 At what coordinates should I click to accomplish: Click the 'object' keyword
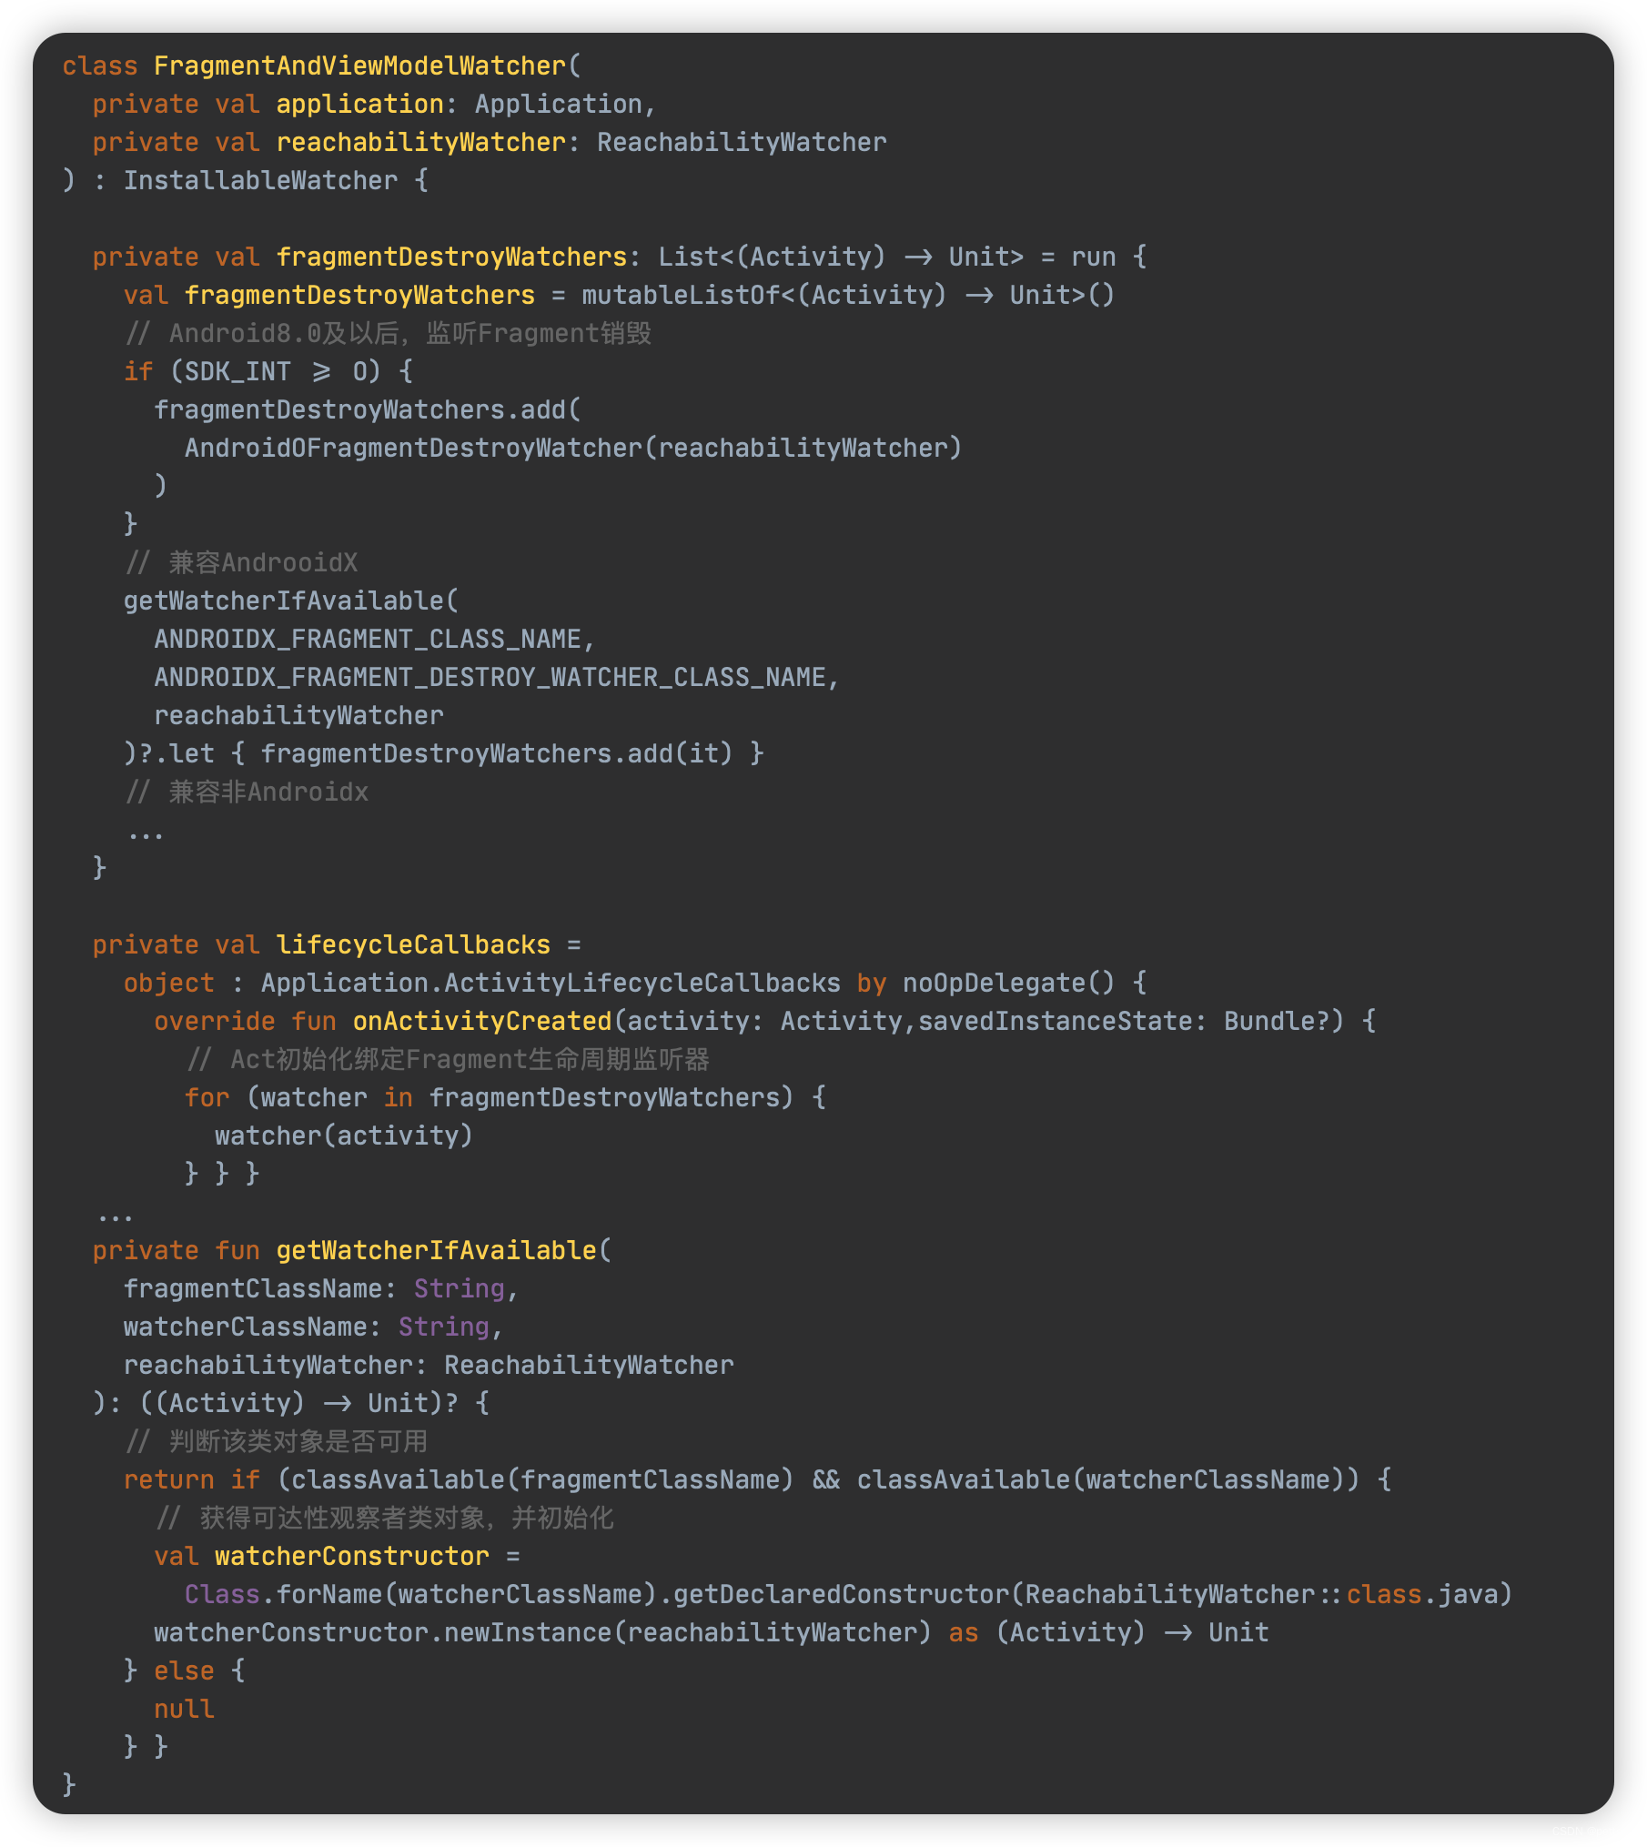coord(169,984)
